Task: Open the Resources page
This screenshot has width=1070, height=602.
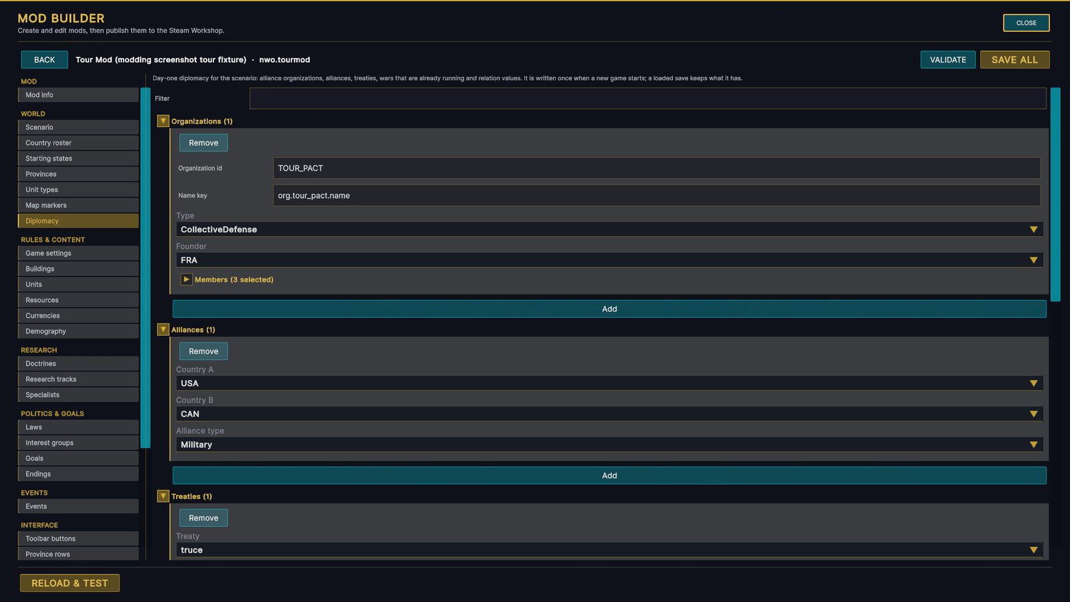Action: (x=78, y=300)
